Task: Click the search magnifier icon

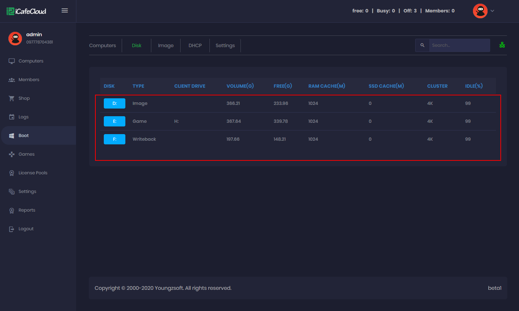Action: [x=422, y=45]
